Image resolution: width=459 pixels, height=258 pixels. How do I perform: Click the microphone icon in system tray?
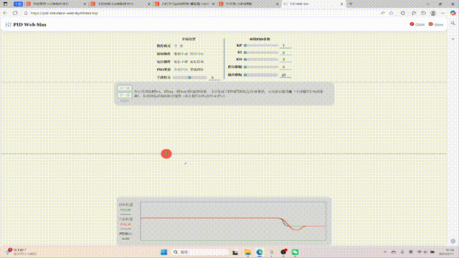coord(402,252)
